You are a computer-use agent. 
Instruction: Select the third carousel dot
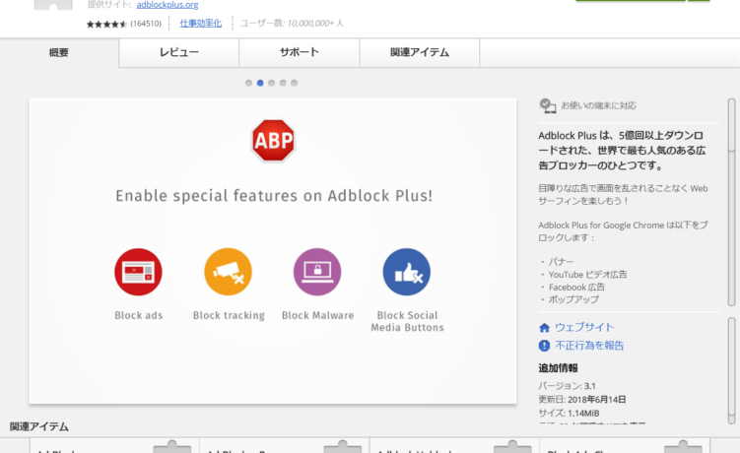[x=271, y=83]
